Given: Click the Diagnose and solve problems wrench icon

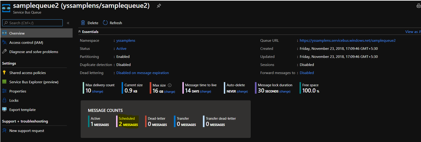Looking at the screenshot, I should (x=4, y=52).
